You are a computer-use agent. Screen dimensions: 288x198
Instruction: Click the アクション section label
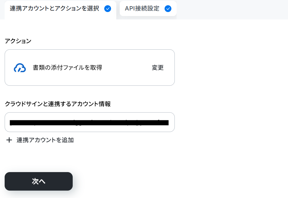pyautogui.click(x=18, y=41)
